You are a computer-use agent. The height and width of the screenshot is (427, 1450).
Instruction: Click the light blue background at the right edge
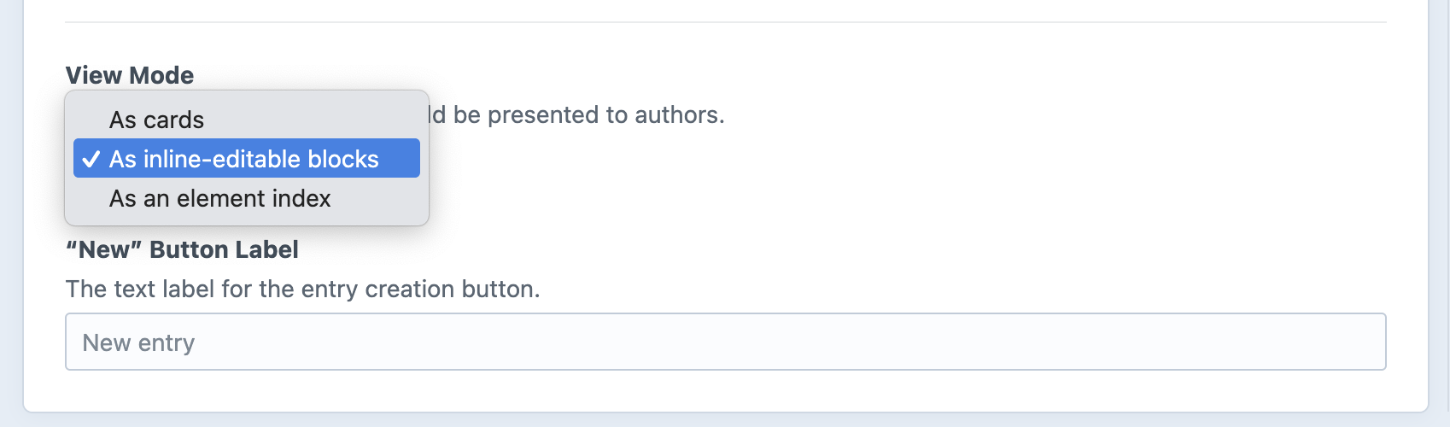pos(1440,213)
